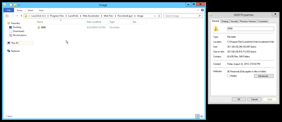Click the folder name field containing 0000
Image resolution: width=282 pixels, height=122 pixels.
(251, 29)
